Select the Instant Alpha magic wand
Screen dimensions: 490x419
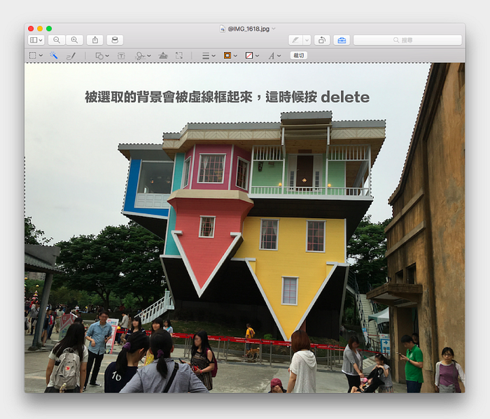(x=54, y=55)
